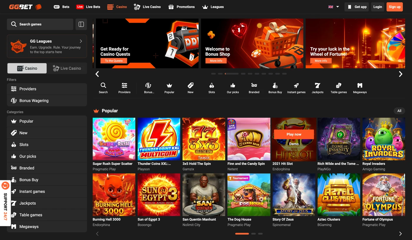Select the Slots cherry icon in category strip
412x240 pixels.
[212, 85]
